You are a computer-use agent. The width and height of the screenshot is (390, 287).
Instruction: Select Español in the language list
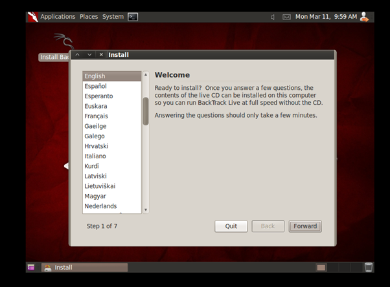pos(112,86)
